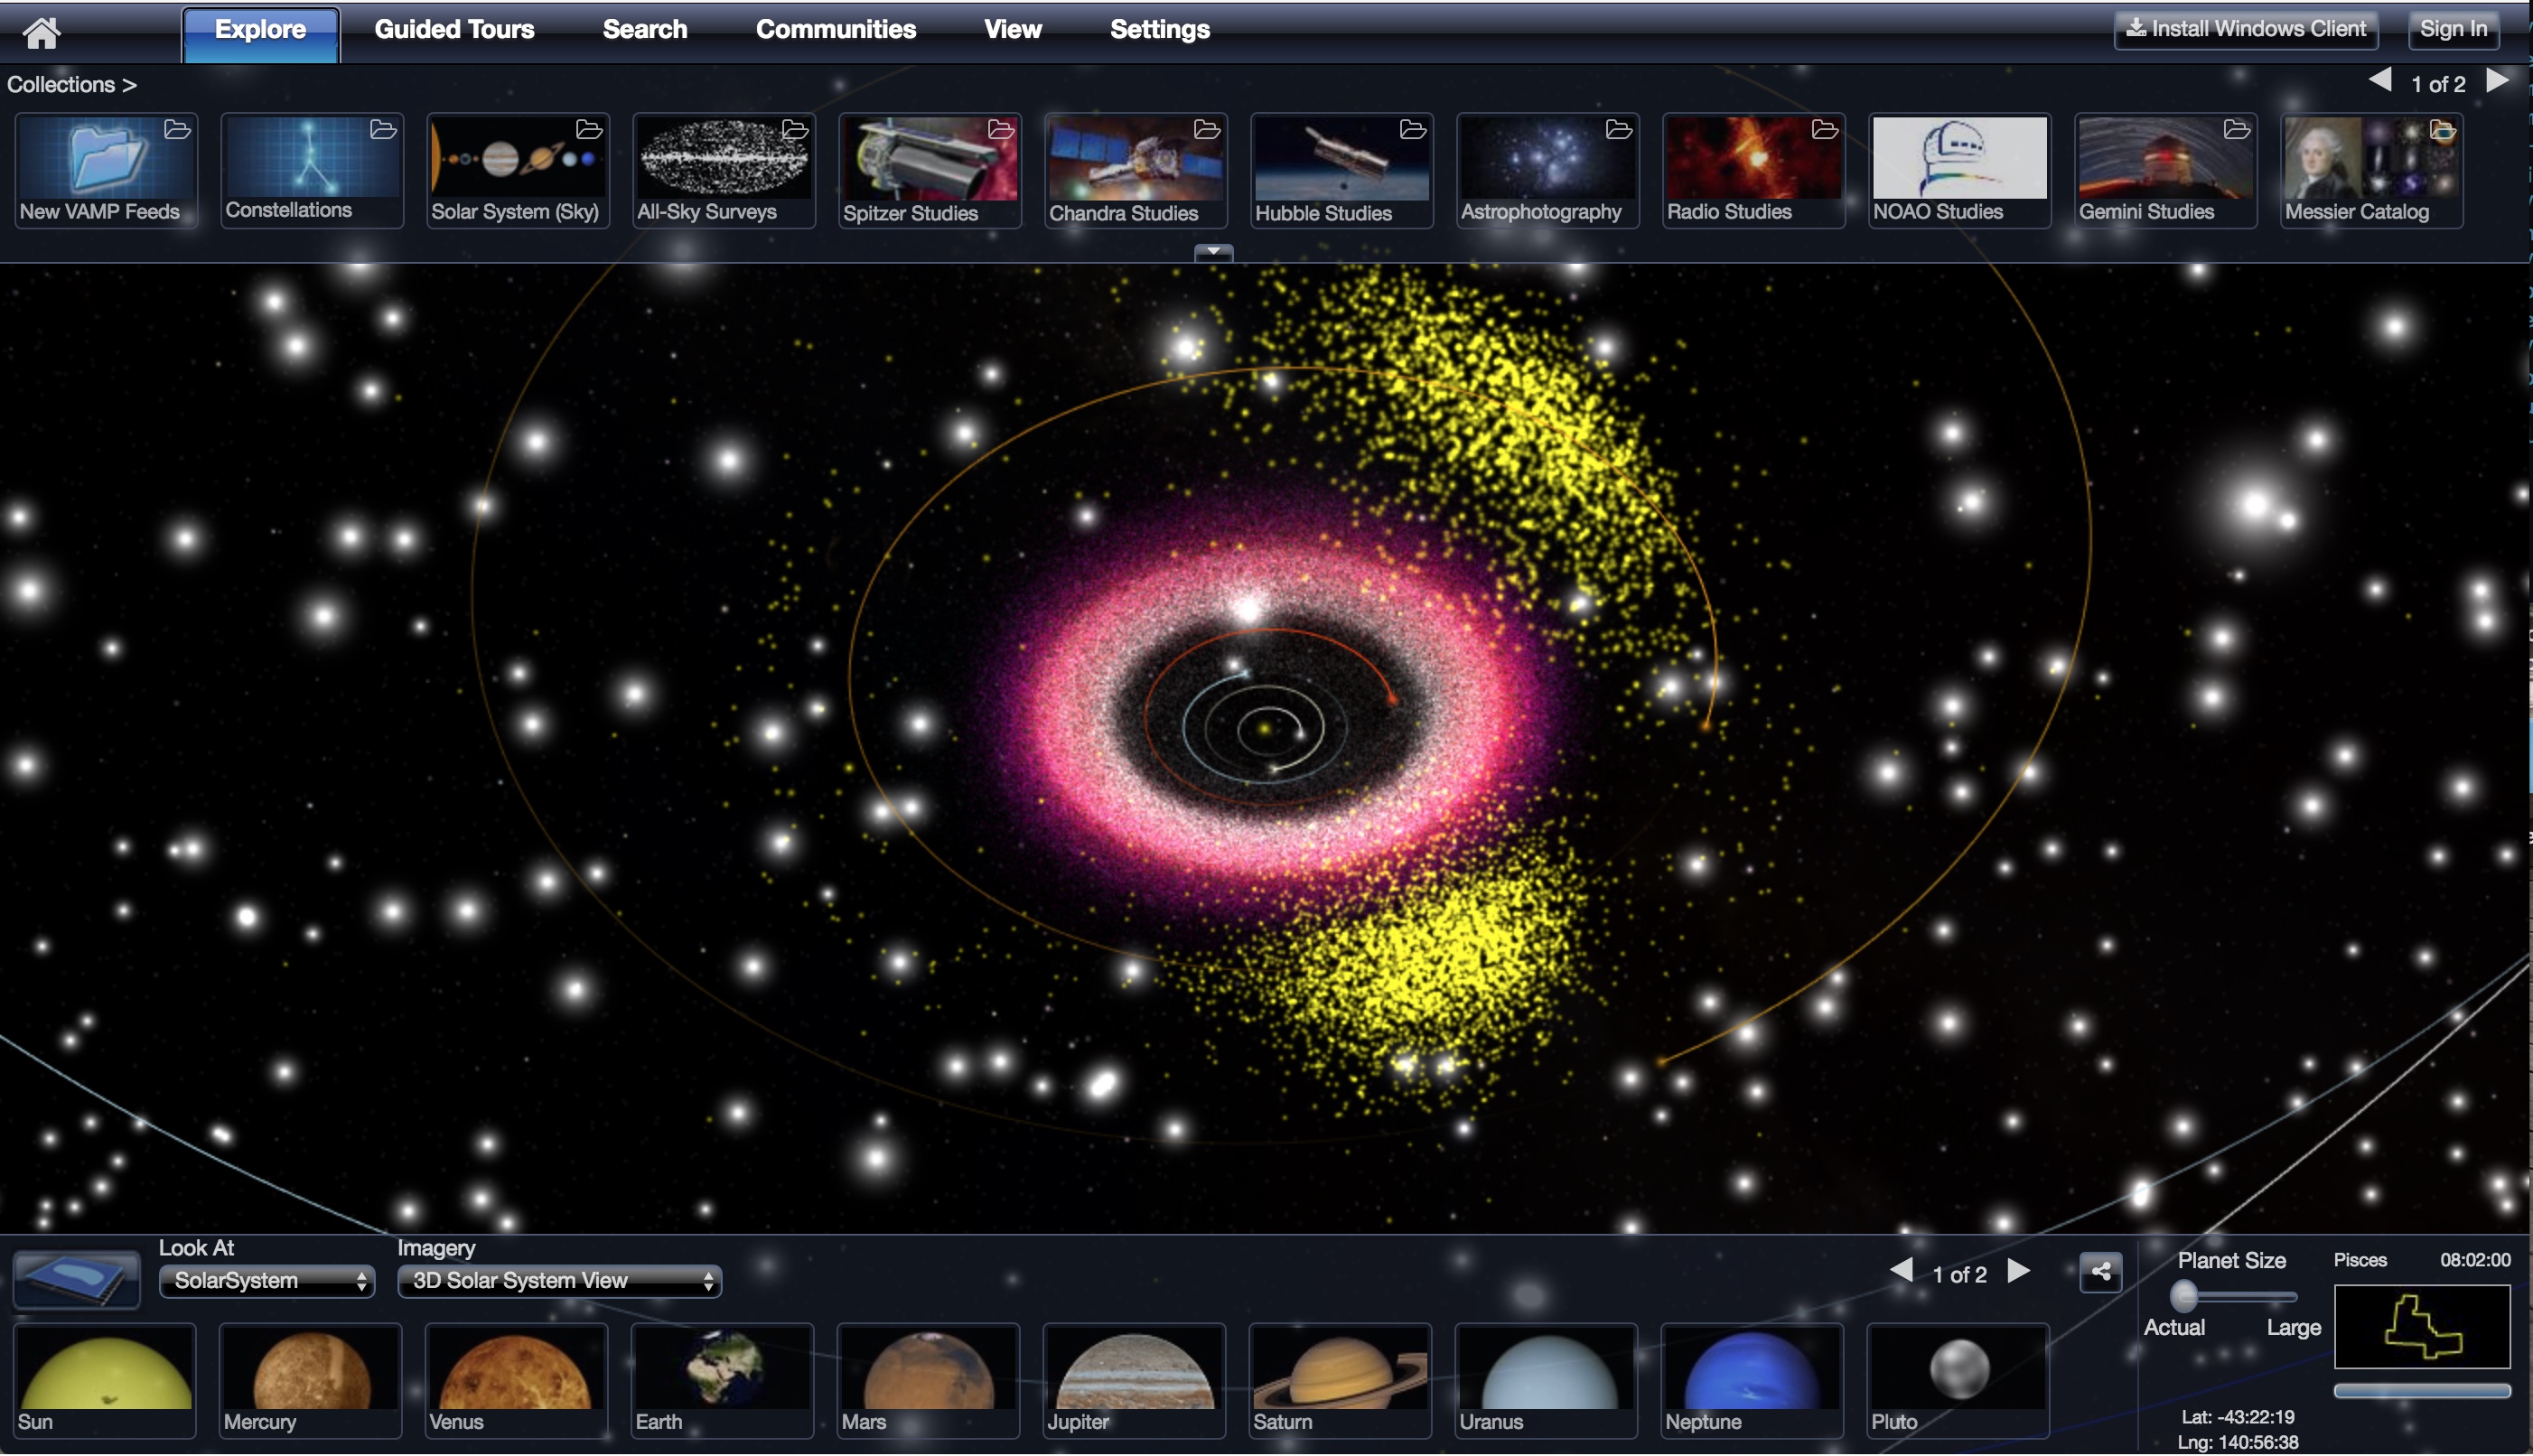Open the Hubble Studies collection
This screenshot has width=2533, height=1456.
(x=1342, y=170)
